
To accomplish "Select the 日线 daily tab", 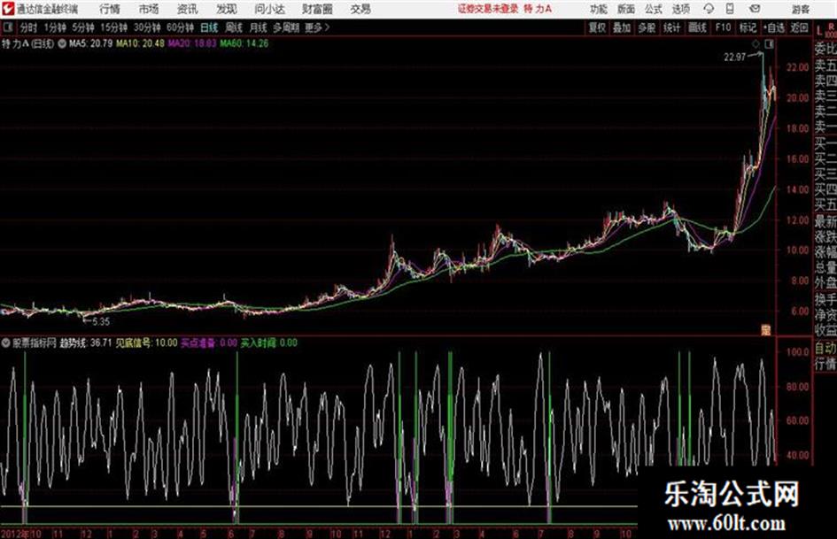I will (209, 27).
